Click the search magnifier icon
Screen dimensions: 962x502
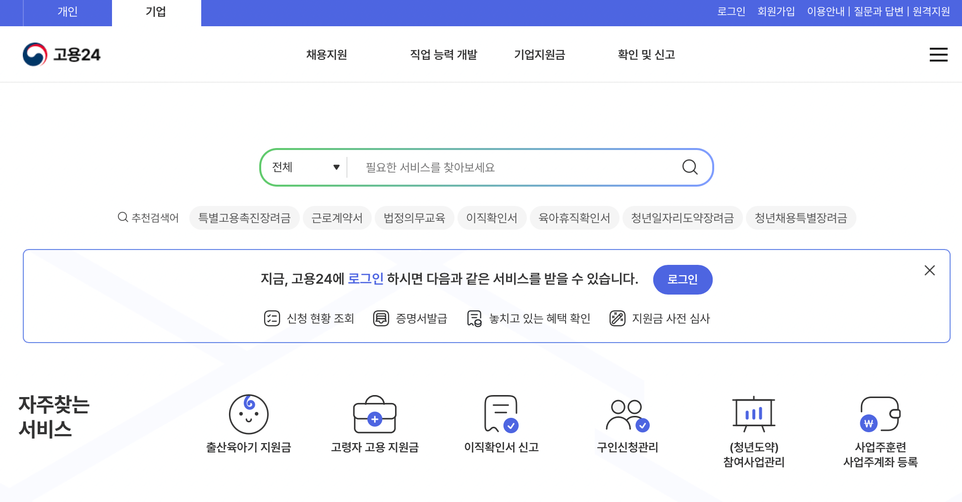[x=689, y=167]
